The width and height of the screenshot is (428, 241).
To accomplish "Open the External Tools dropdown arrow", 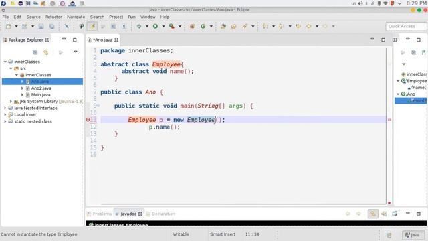I will pos(180,26).
